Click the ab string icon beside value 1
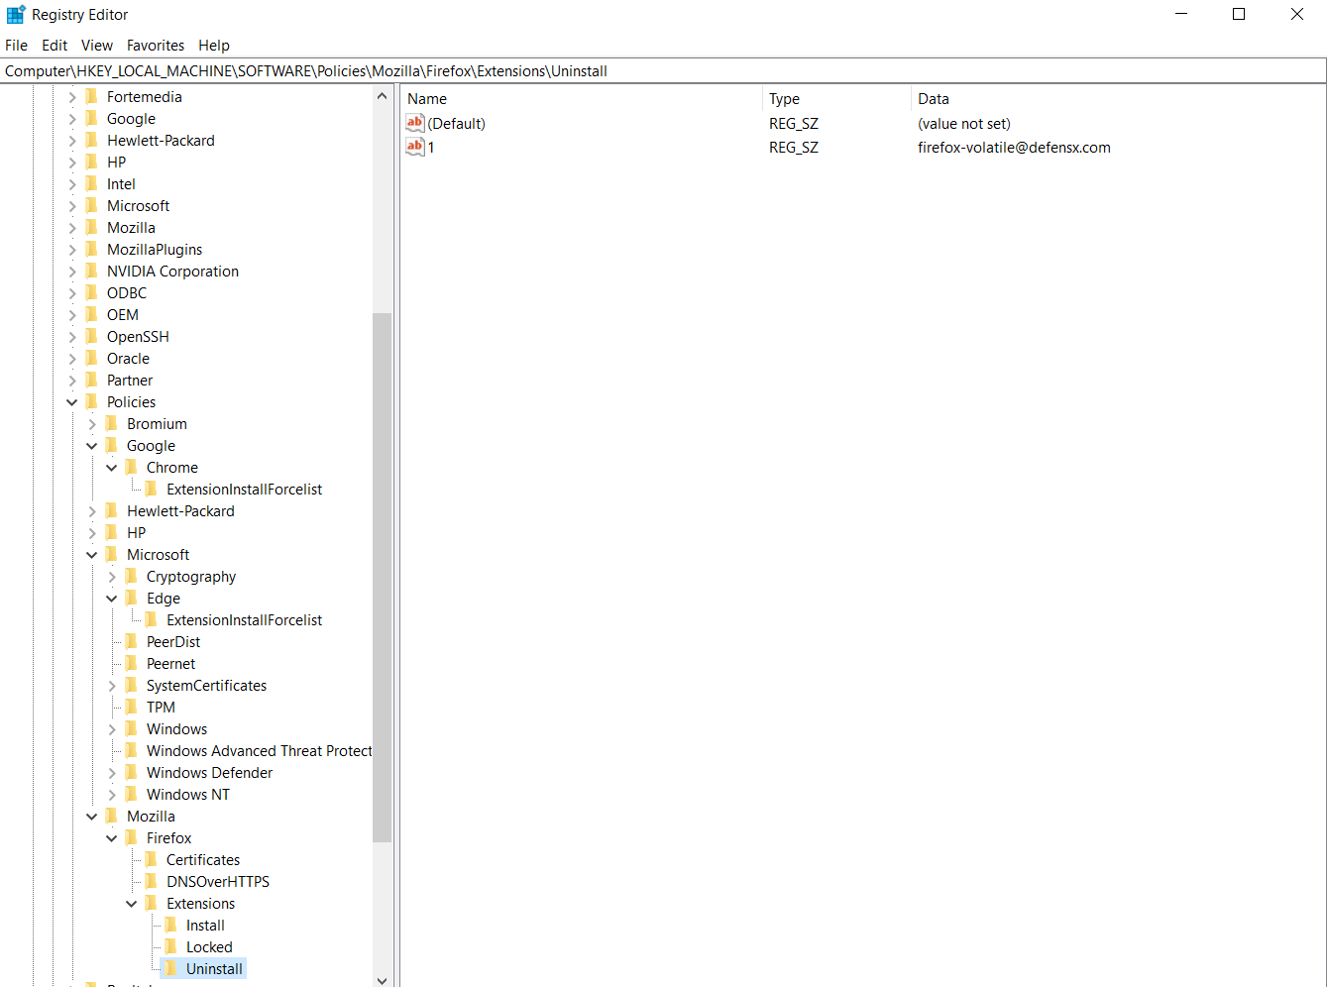This screenshot has width=1327, height=987. (414, 147)
